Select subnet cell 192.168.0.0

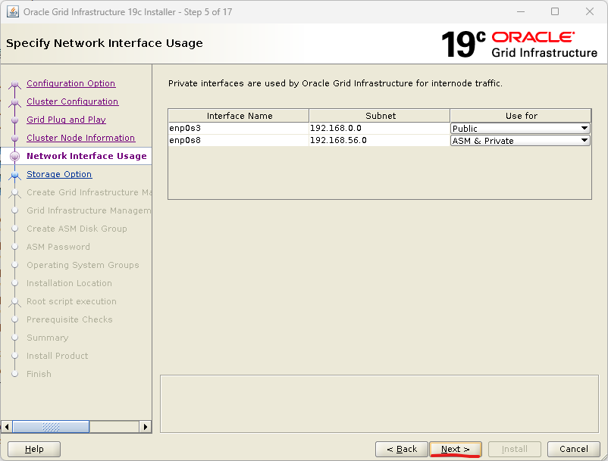click(x=380, y=128)
